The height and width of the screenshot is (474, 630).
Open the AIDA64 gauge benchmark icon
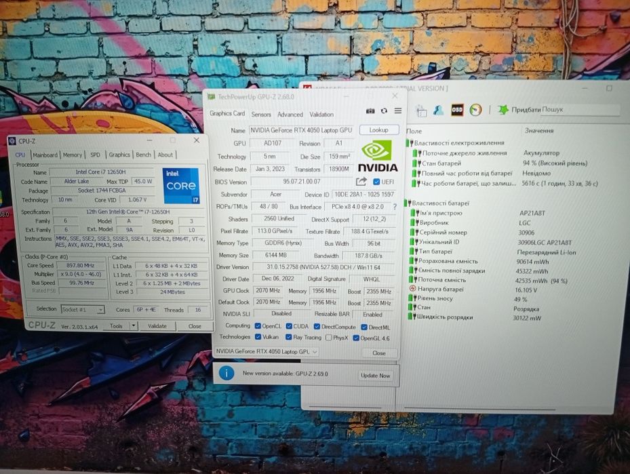pyautogui.click(x=475, y=110)
